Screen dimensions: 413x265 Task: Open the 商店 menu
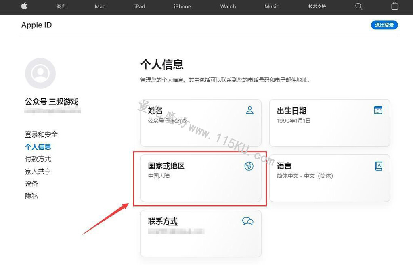tap(61, 6)
